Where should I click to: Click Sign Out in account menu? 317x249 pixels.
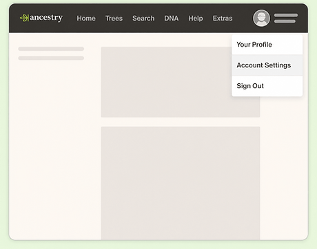click(267, 86)
